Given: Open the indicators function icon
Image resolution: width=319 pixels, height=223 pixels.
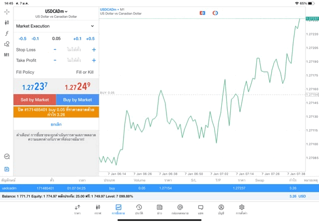Looking at the screenshot, I should pos(6,33).
